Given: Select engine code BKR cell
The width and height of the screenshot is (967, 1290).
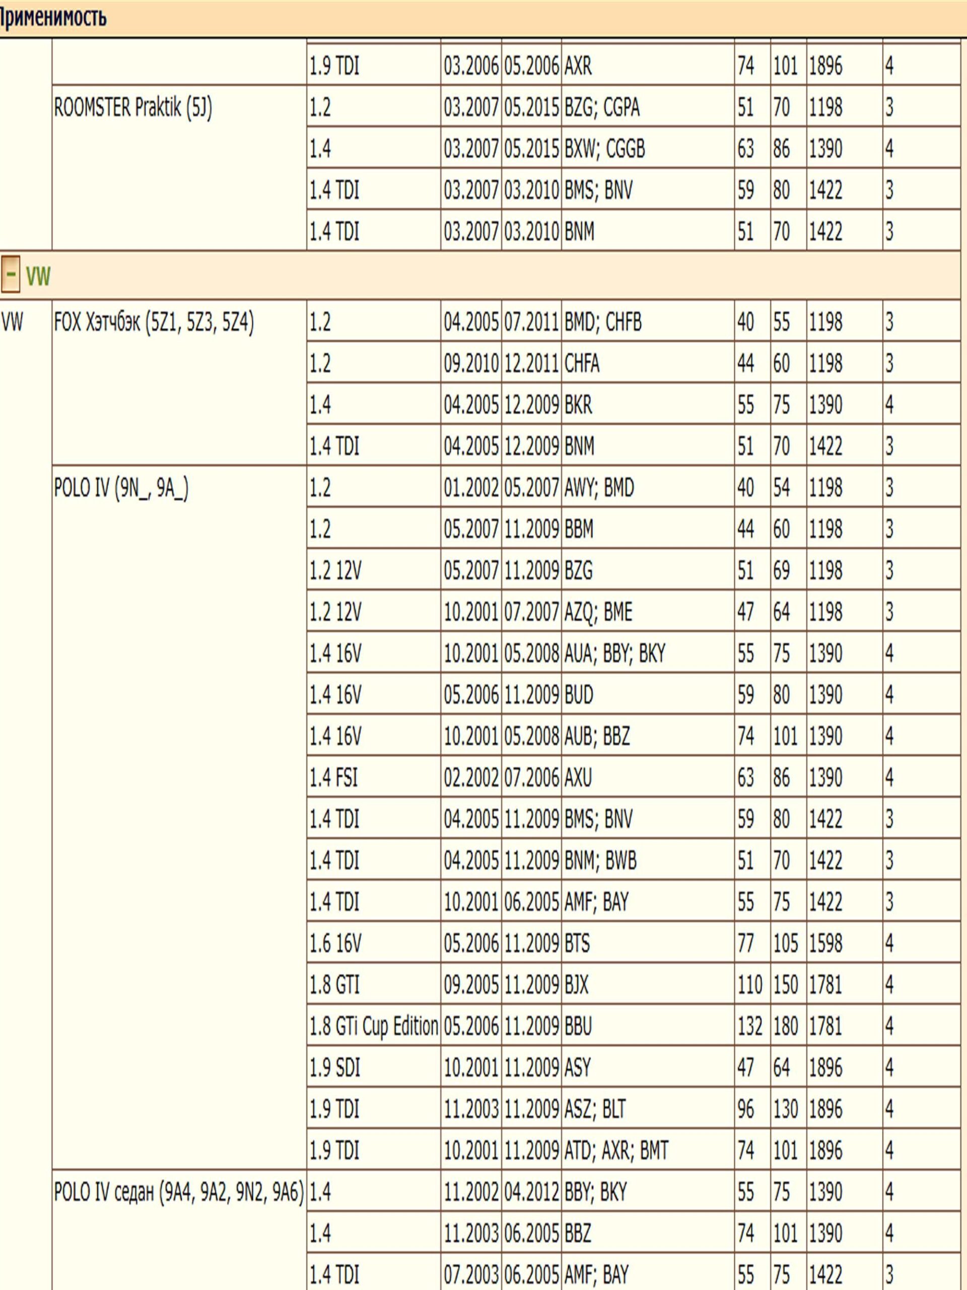Looking at the screenshot, I should click(x=578, y=405).
